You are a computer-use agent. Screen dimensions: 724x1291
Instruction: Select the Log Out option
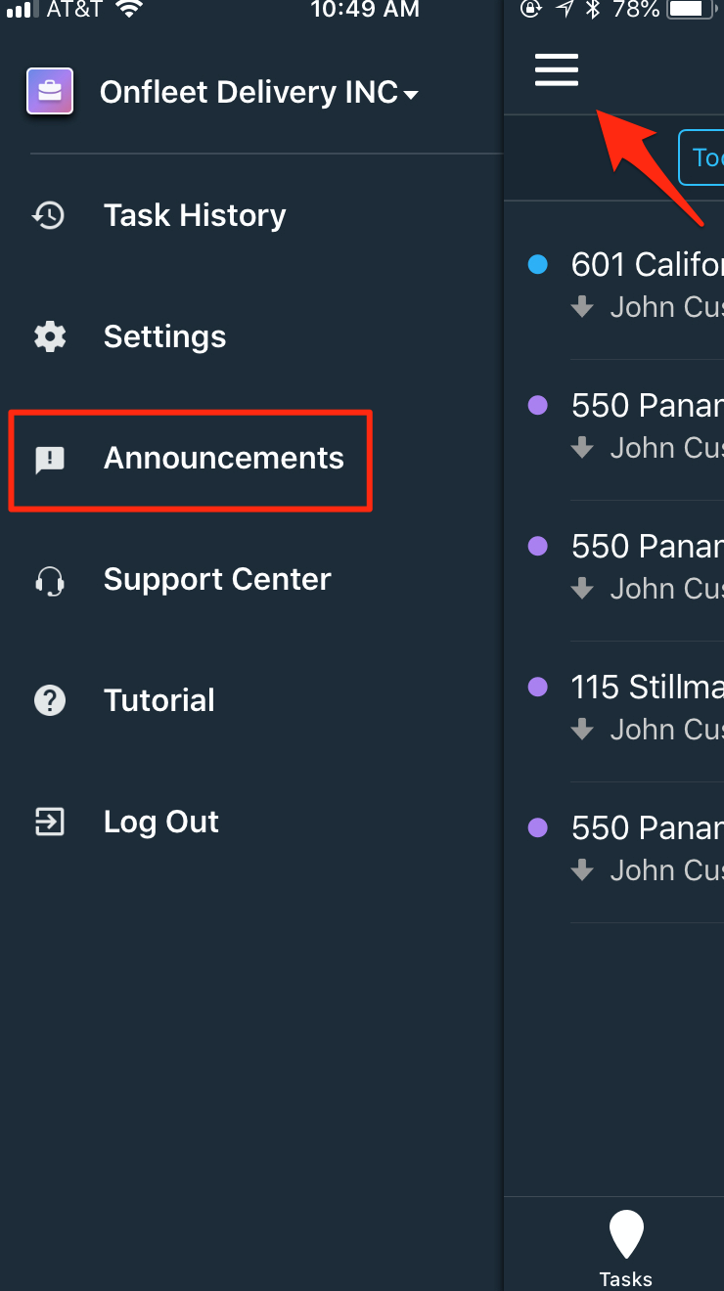click(x=161, y=822)
